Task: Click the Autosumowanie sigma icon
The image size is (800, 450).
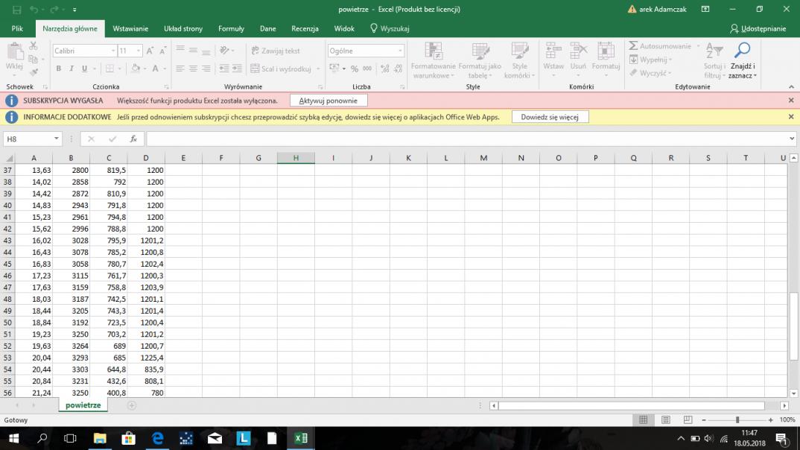Action: (634, 46)
